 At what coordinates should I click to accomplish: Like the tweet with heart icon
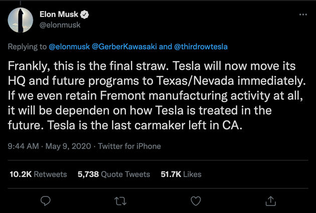click(x=196, y=200)
